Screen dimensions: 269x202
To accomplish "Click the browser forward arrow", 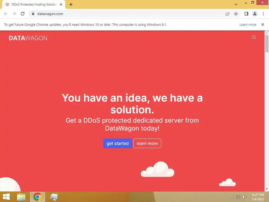I will [14, 14].
